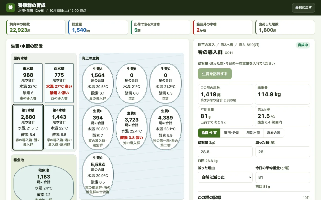Screen dimensions: 321x200
Task: Focus the 減った数 input field
Action: 283,152
